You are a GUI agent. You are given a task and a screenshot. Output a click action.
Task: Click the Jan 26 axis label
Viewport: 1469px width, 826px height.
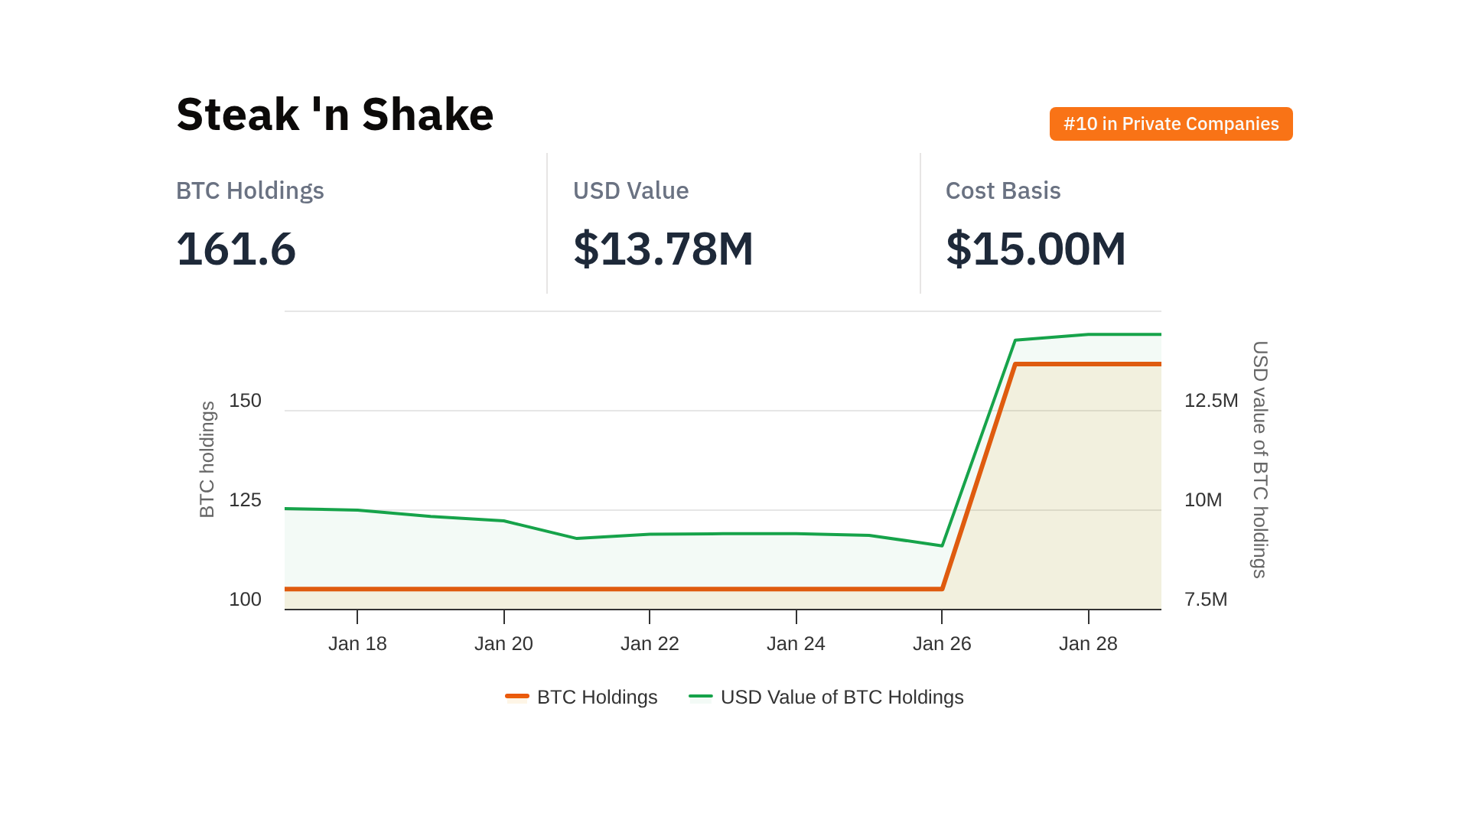point(942,643)
